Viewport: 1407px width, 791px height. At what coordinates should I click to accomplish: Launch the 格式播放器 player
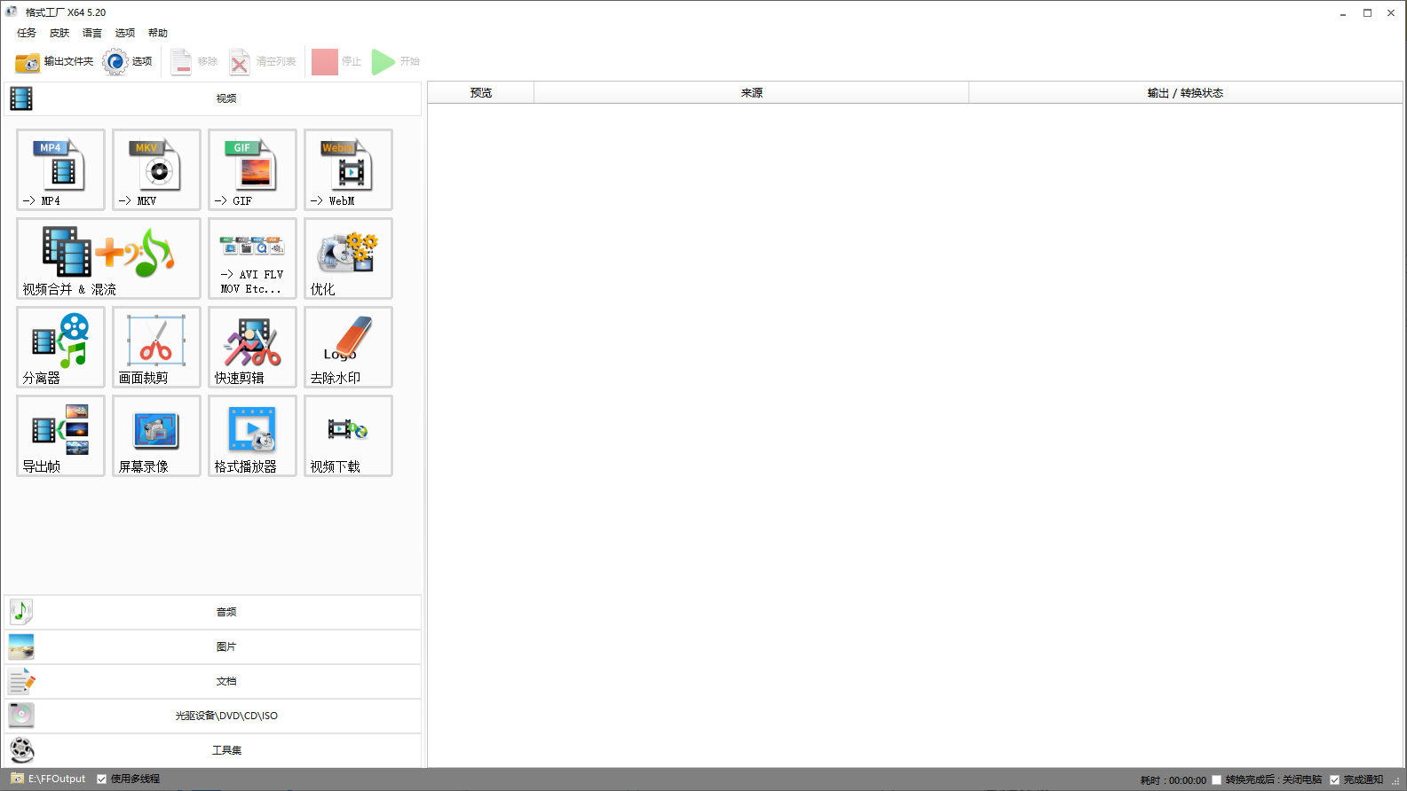point(252,435)
